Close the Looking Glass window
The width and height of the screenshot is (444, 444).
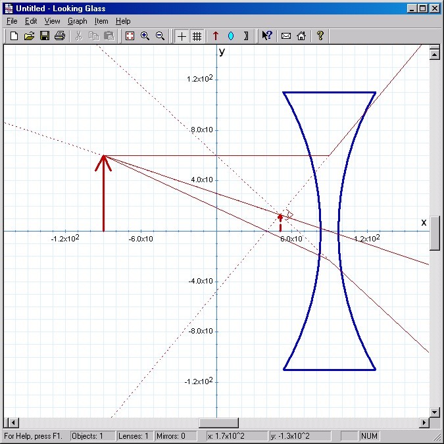434,9
